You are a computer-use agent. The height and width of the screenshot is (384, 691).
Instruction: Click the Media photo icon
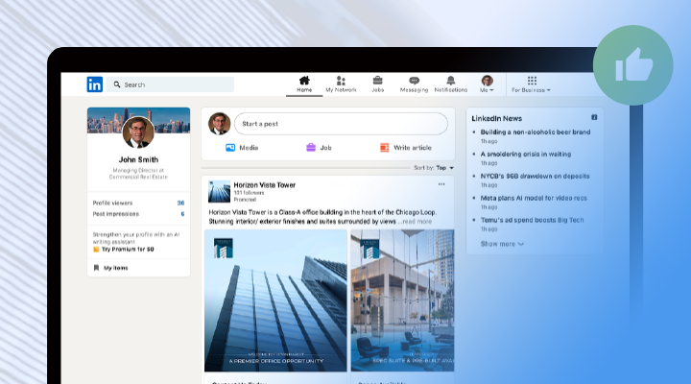tap(230, 148)
